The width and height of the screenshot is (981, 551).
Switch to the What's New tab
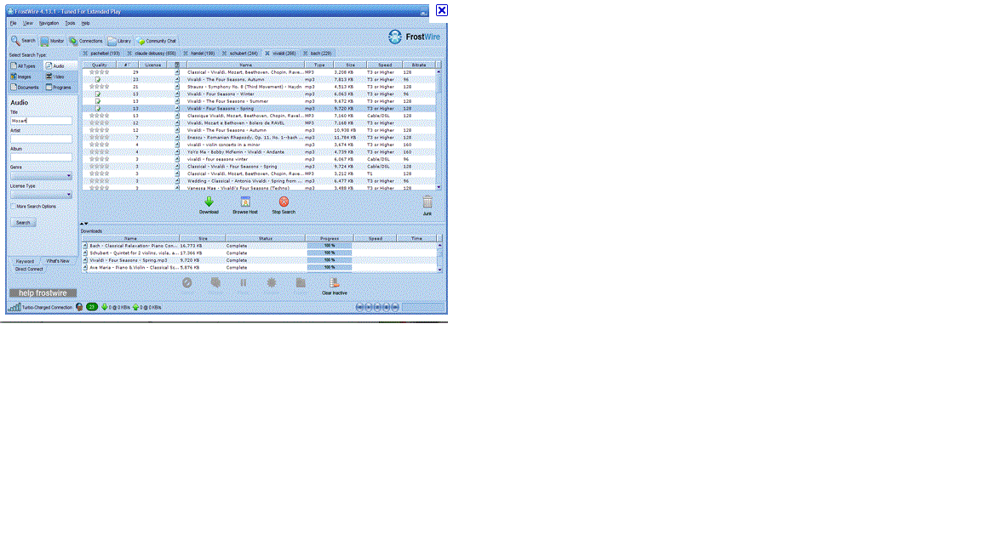pyautogui.click(x=58, y=261)
